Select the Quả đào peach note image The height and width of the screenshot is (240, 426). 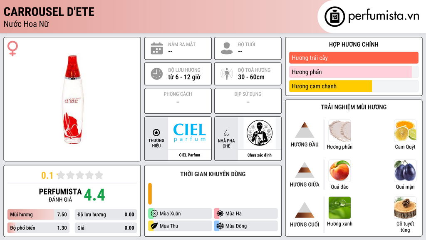tap(339, 171)
